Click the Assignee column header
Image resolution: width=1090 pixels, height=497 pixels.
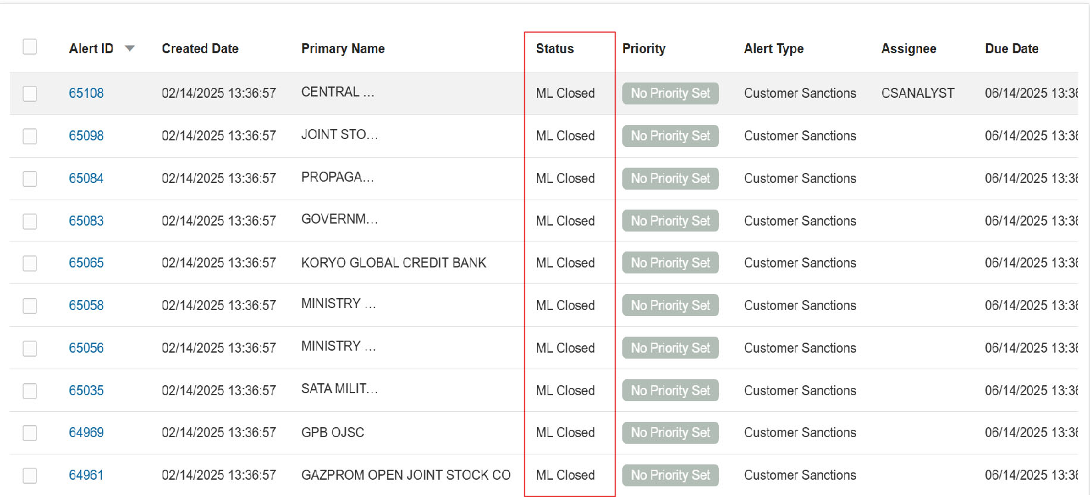[x=909, y=49]
